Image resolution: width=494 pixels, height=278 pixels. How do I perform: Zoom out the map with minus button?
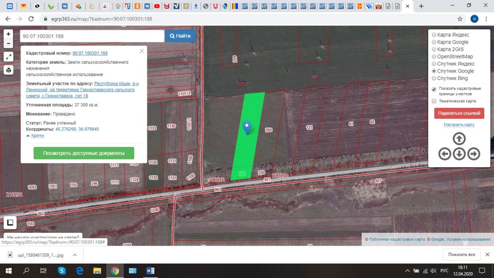[x=8, y=43]
